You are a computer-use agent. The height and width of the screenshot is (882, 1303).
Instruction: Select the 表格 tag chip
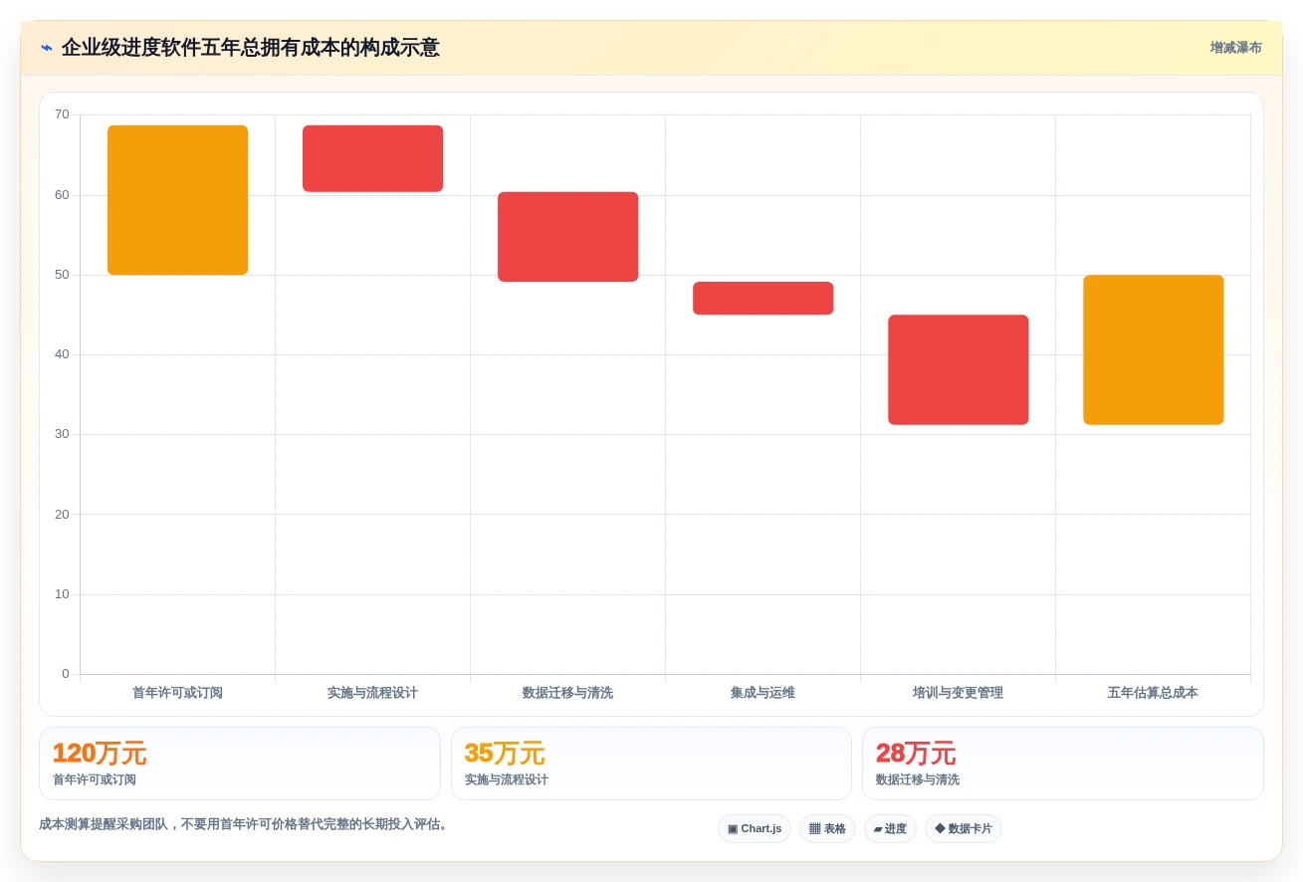tap(827, 828)
